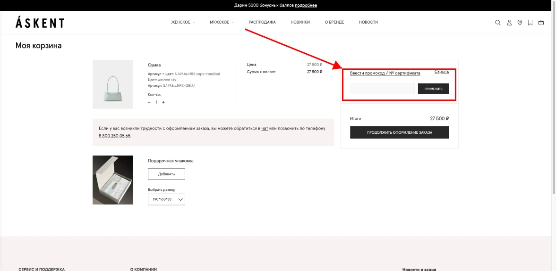Click ПРОДОЛЖИТЬ ОФОРМЛЕНИЕ ЗАКАЗА button
The height and width of the screenshot is (271, 556).
399,132
